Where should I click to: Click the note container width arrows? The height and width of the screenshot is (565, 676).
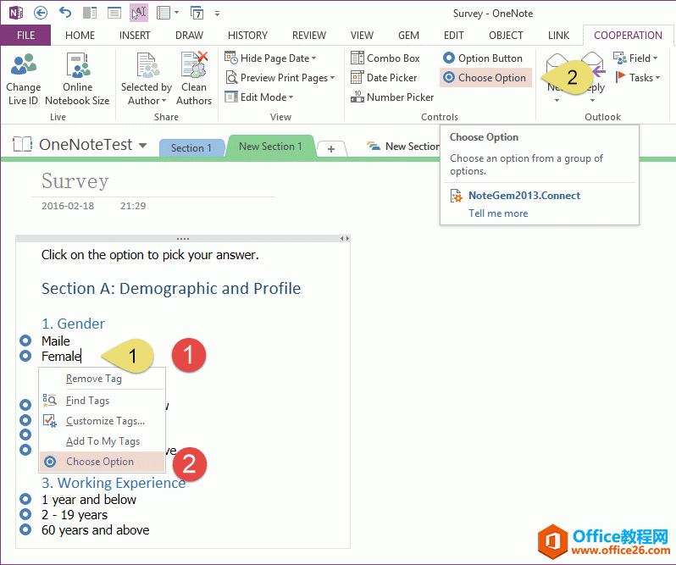345,238
